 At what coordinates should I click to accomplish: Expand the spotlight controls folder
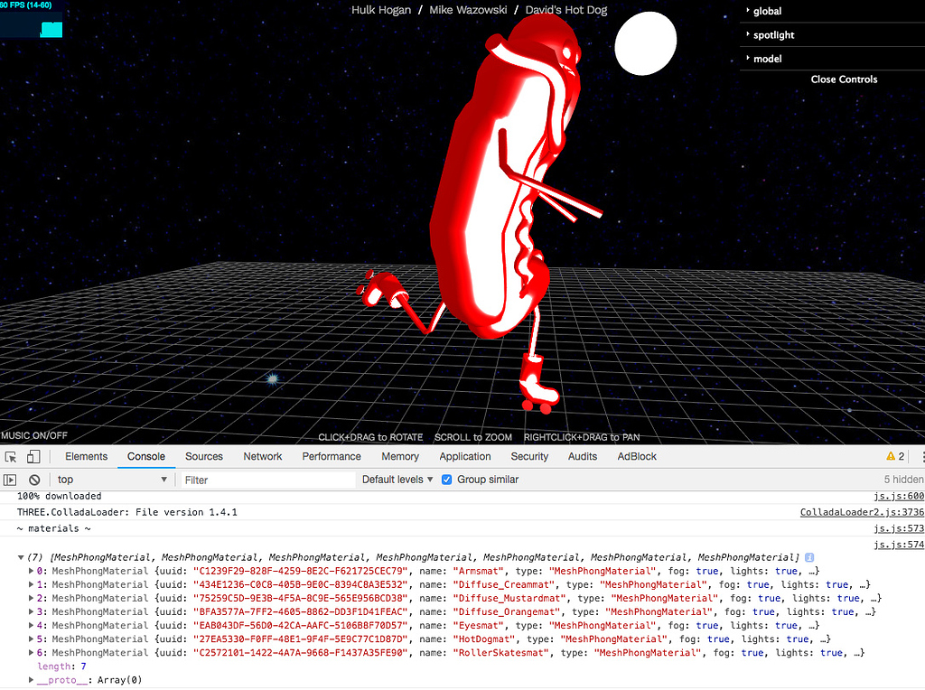click(x=775, y=34)
